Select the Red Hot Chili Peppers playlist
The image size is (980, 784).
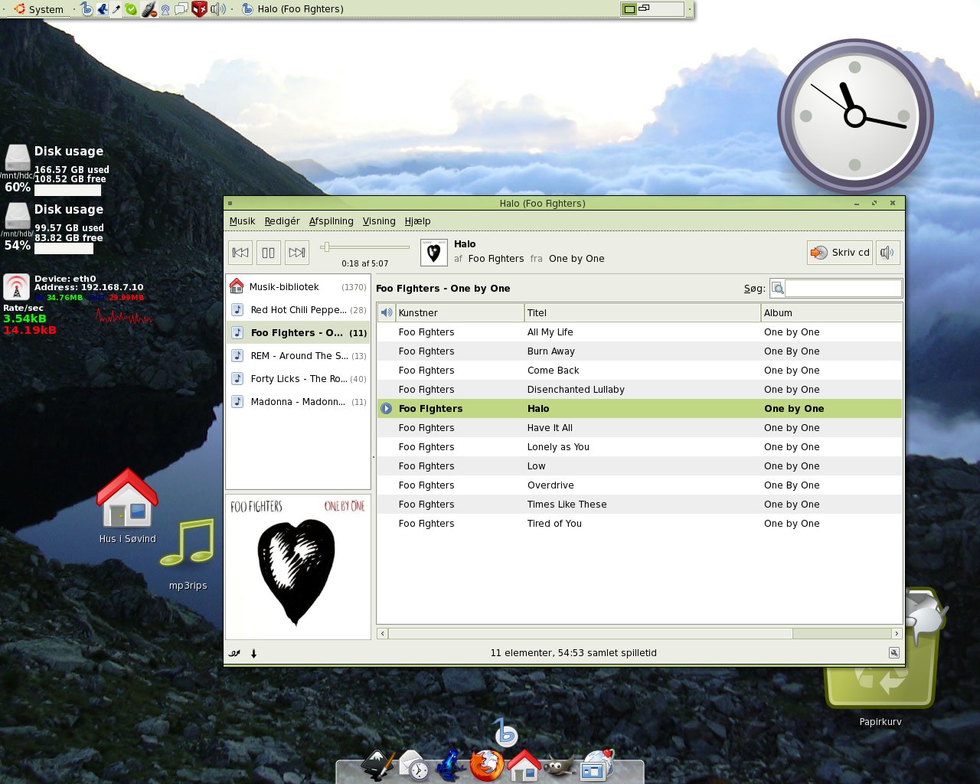(x=299, y=310)
